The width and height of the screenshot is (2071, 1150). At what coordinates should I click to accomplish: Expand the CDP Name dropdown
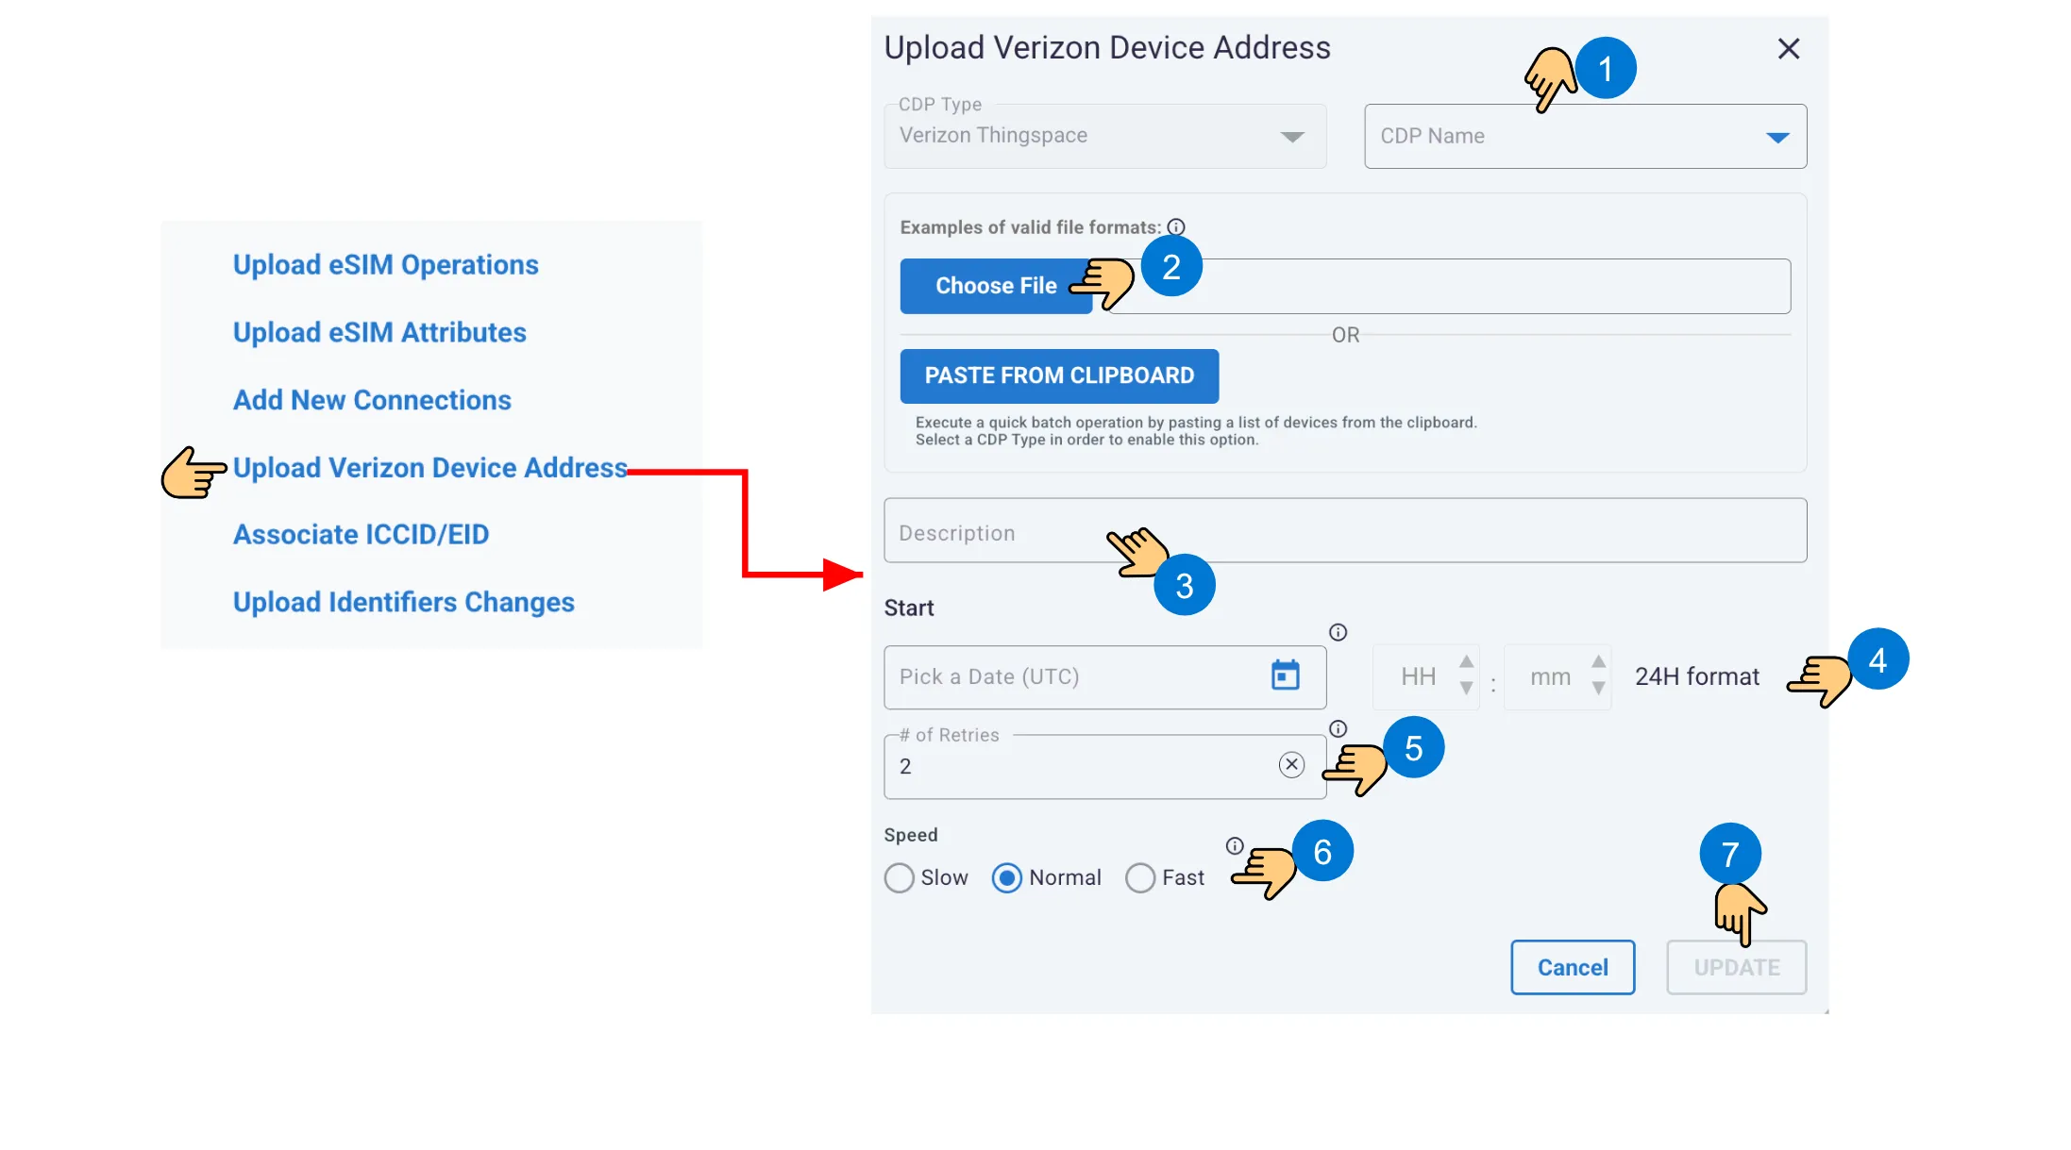coord(1585,136)
